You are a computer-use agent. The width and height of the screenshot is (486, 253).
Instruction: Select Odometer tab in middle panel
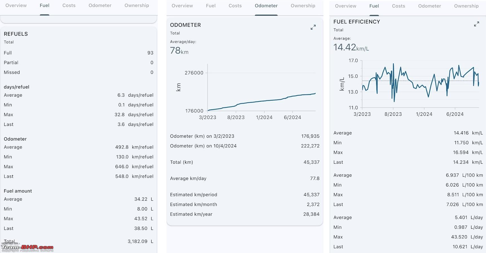coord(266,6)
